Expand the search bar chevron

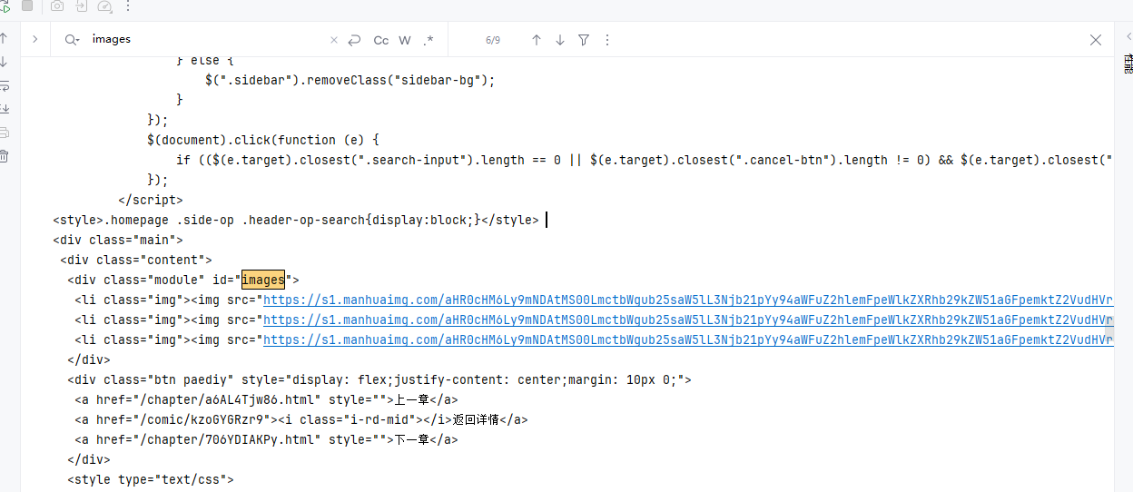(x=34, y=40)
